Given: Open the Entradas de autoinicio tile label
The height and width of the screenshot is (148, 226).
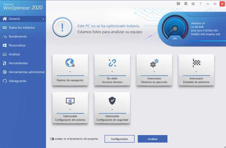Looking at the screenshot, I should coord(196,82).
